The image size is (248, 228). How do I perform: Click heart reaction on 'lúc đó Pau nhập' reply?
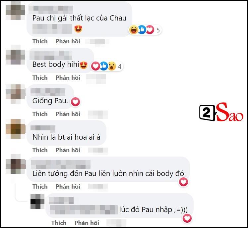(187, 218)
